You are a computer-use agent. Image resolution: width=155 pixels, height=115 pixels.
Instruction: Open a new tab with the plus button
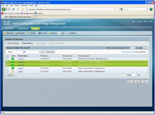tap(35, 17)
